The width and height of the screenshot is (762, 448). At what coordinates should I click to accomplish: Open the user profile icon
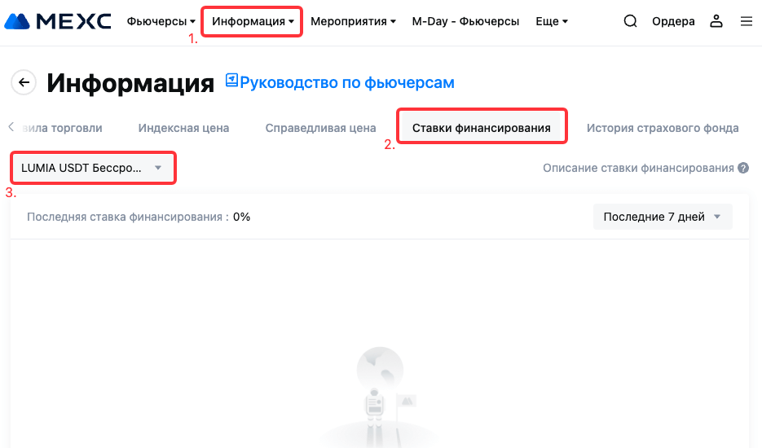click(x=716, y=21)
